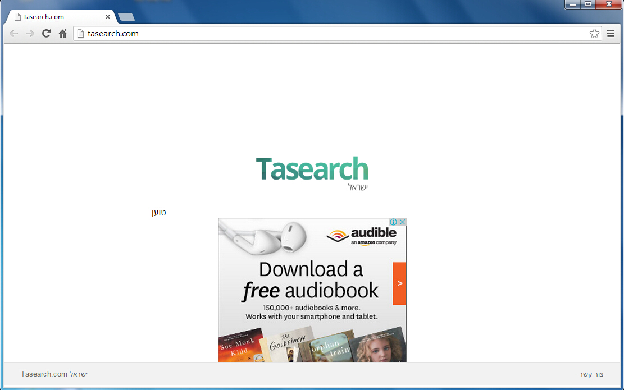This screenshot has width=624, height=390.
Task: Click the orange arrow on the Audible ad
Action: (399, 283)
